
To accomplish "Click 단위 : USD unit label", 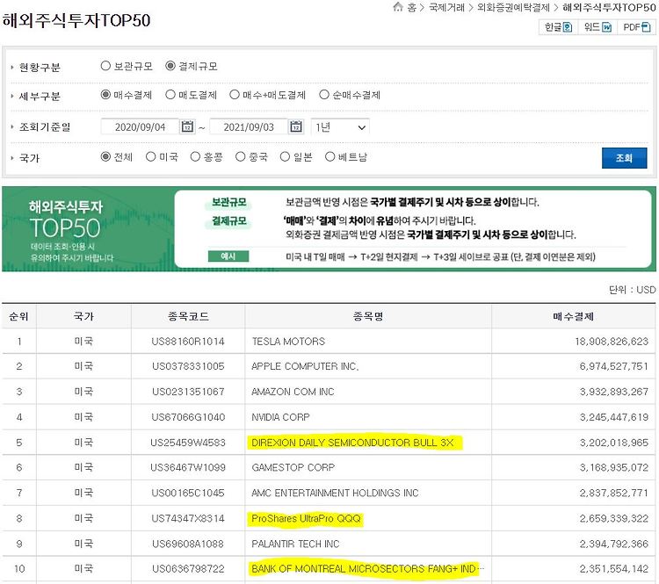I will [632, 290].
